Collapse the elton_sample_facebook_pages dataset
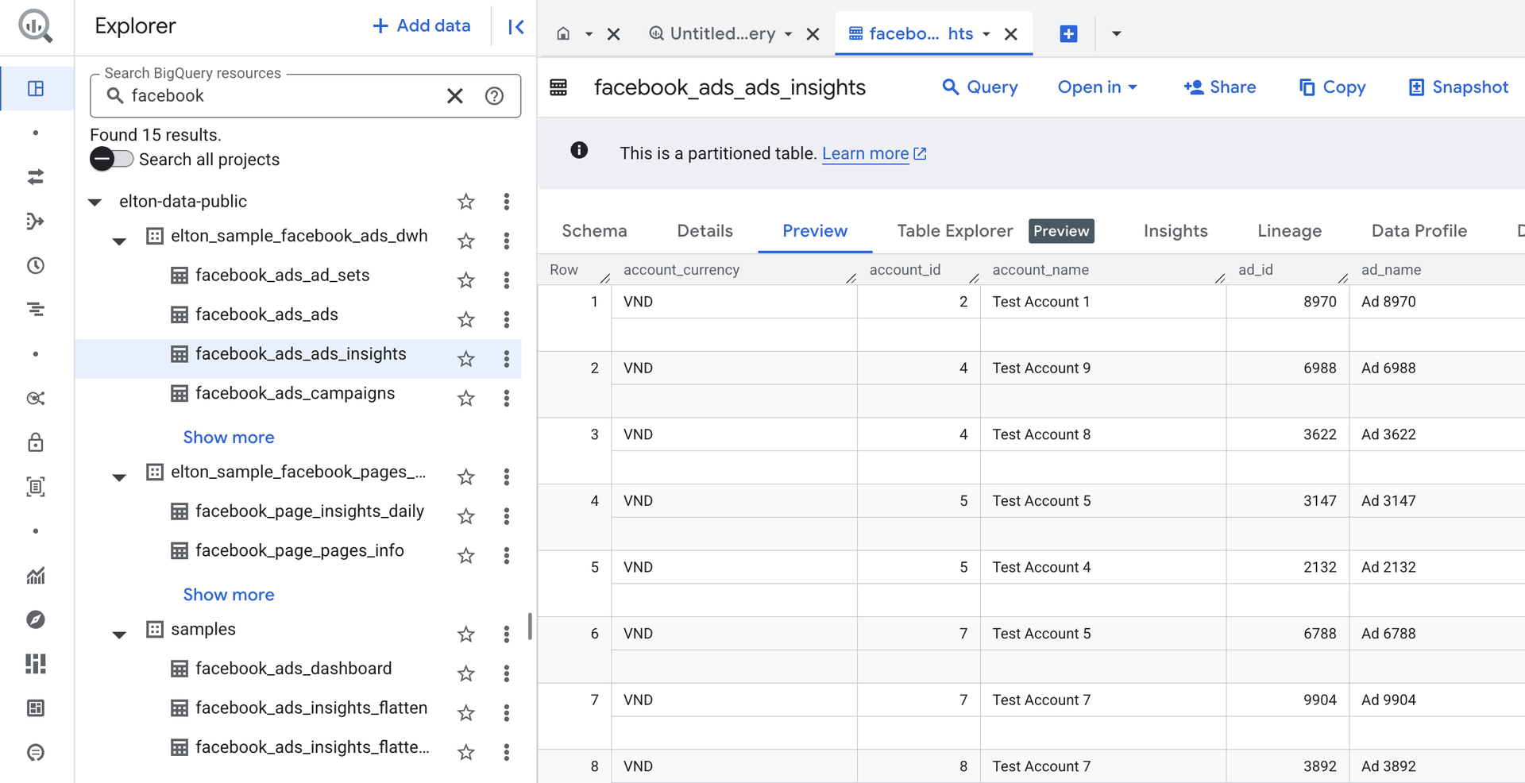This screenshot has width=1525, height=783. coord(119,477)
